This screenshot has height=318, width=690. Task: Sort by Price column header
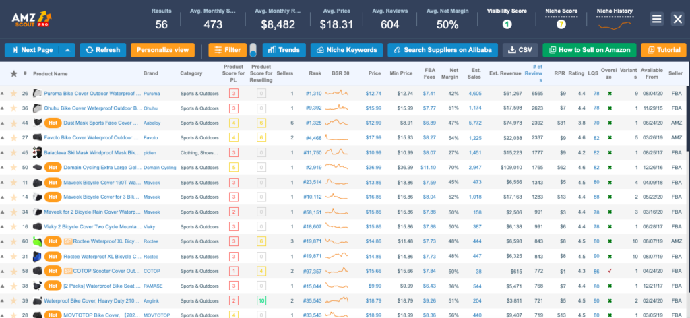375,73
